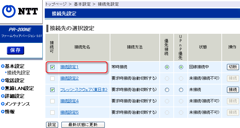Screen dimensions: 240x128
Task: Click the 最新状態に更新 button
Action: click(x=83, y=125)
